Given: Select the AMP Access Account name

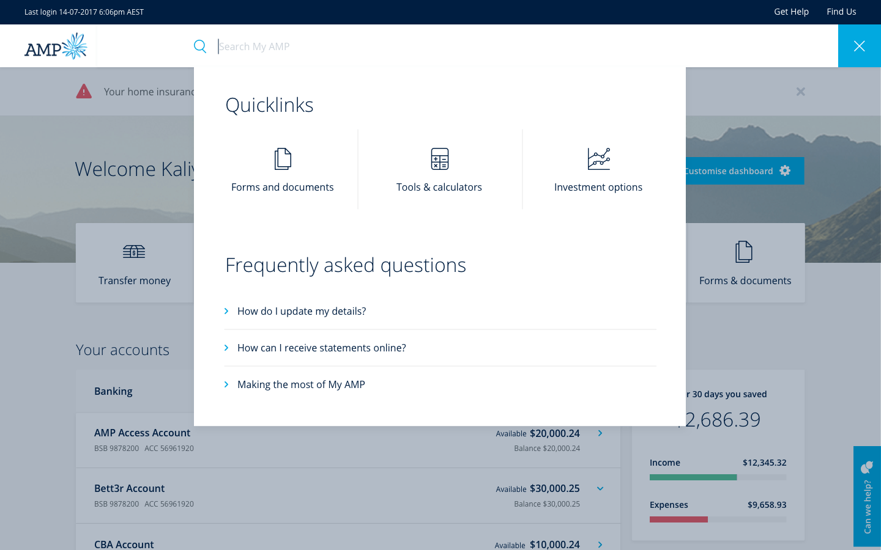Looking at the screenshot, I should pyautogui.click(x=142, y=433).
